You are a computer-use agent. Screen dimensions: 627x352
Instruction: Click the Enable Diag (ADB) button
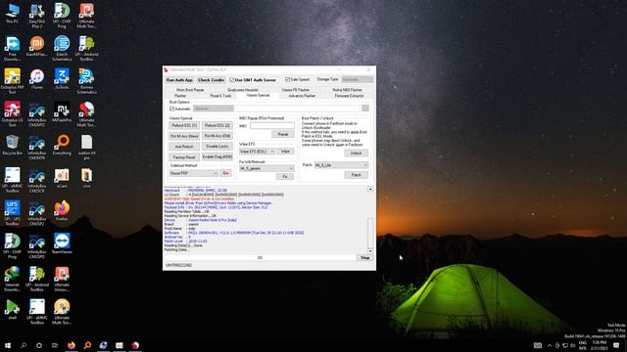click(x=217, y=156)
